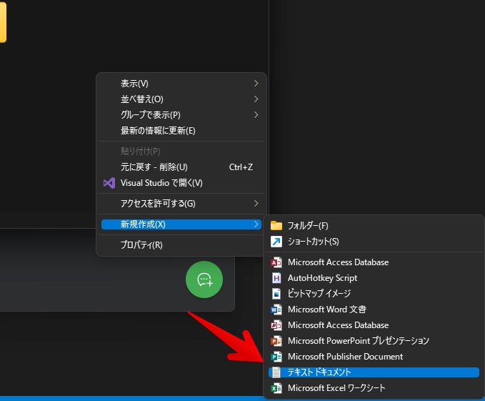485x401 pixels.
Task: Click the Ctrl+Z shortcut text
Action: pos(241,167)
